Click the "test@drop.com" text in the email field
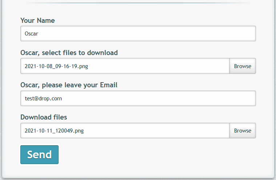The height and width of the screenshot is (180, 276). (x=41, y=98)
